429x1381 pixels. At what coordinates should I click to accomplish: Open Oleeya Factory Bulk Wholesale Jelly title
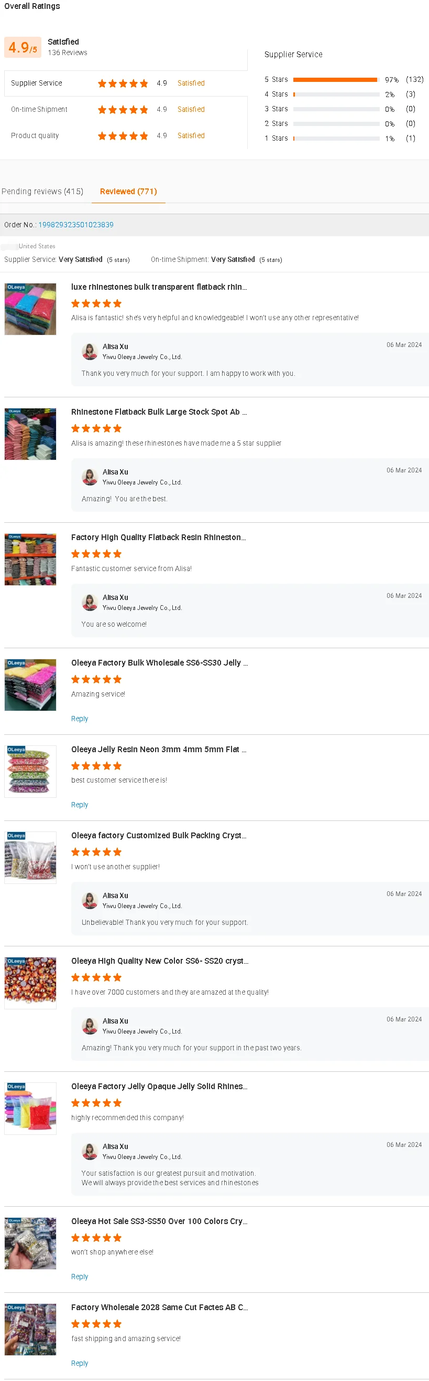[159, 662]
